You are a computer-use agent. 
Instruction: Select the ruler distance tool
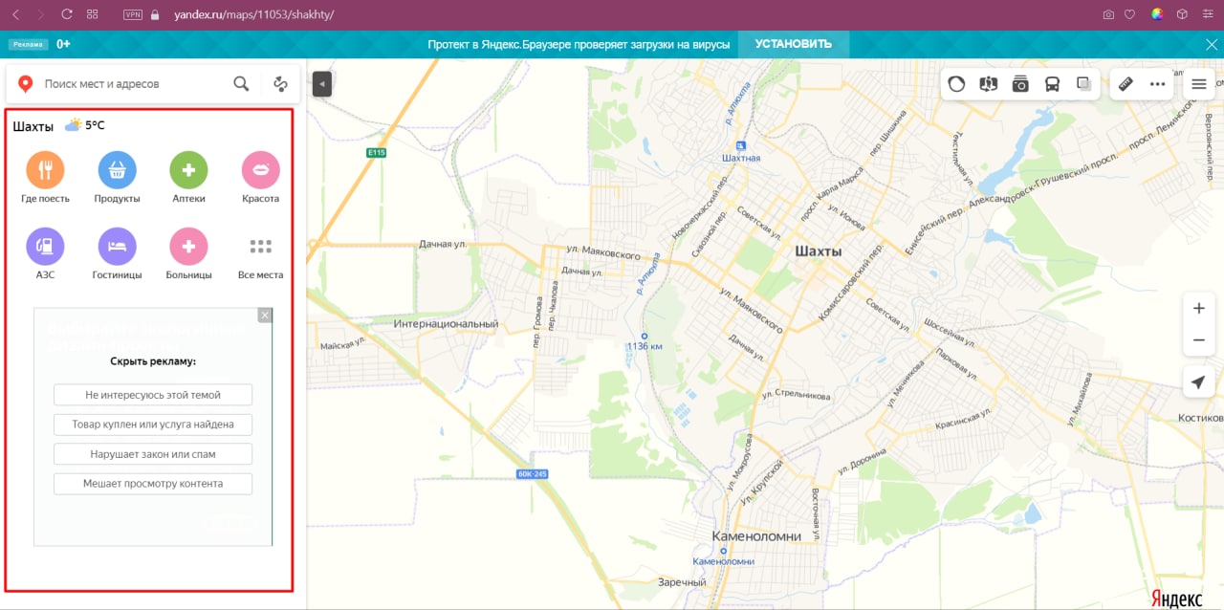click(1126, 84)
